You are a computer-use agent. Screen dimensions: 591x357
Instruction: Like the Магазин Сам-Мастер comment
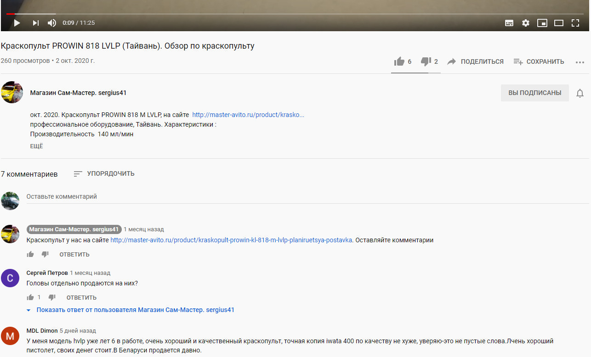point(30,254)
